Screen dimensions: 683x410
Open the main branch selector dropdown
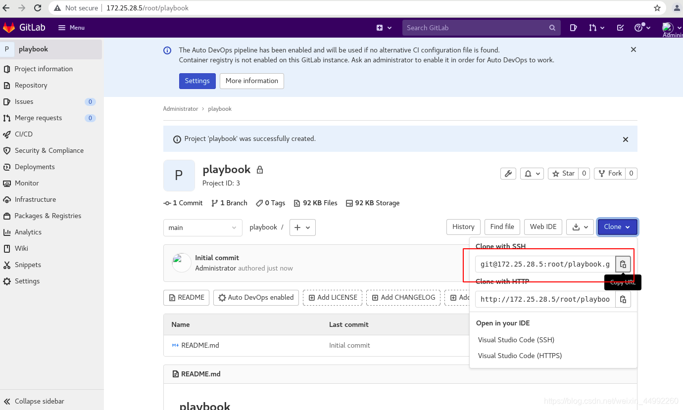tap(203, 228)
